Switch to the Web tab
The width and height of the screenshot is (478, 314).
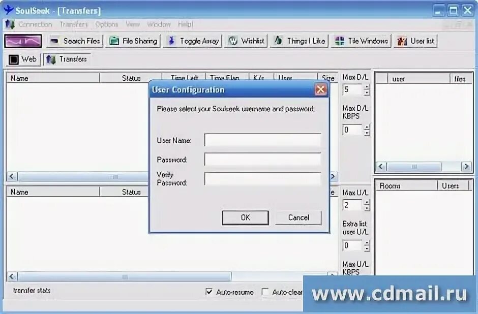23,59
